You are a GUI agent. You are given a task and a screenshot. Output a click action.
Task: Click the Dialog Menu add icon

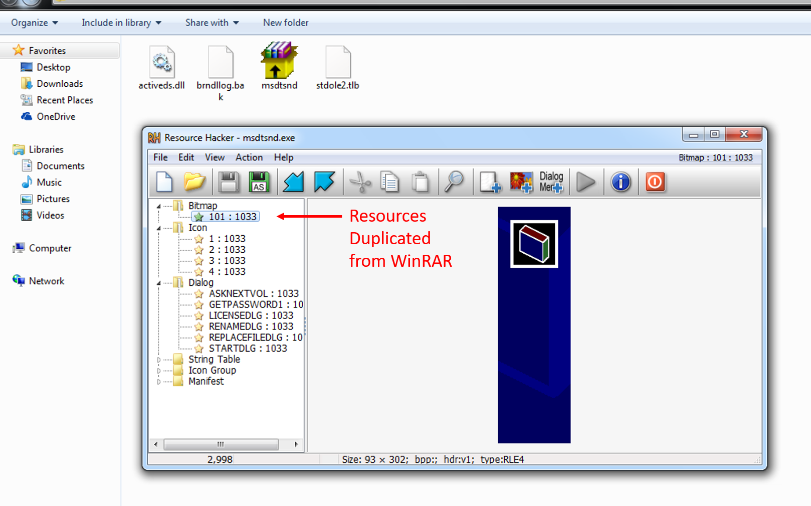551,182
